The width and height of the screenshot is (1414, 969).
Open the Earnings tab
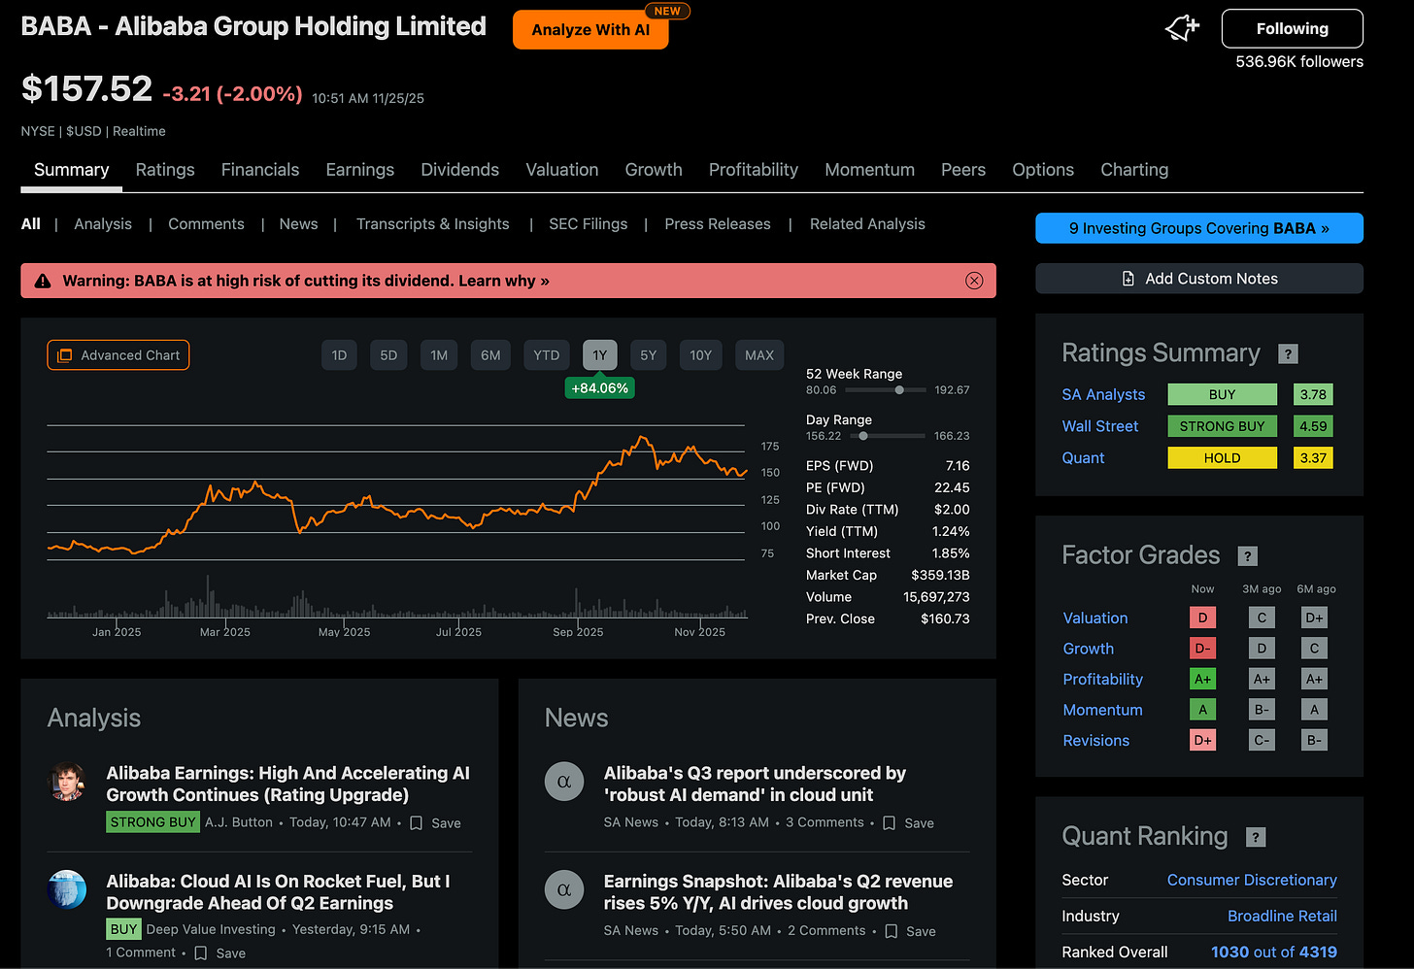coord(360,170)
